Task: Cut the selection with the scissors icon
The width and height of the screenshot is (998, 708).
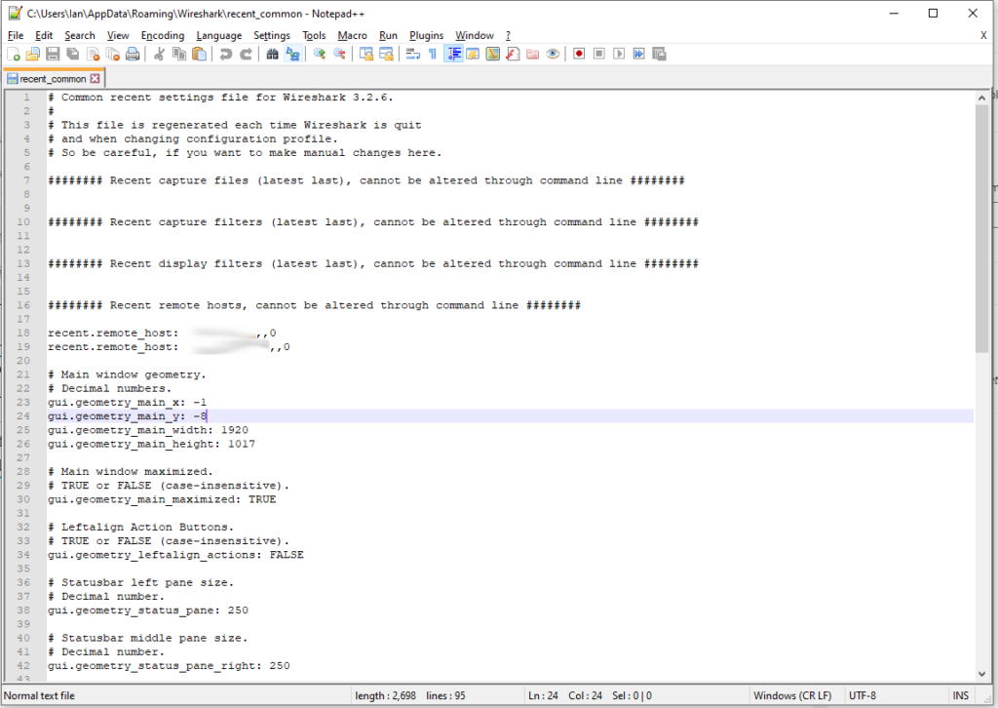Action: [x=159, y=54]
